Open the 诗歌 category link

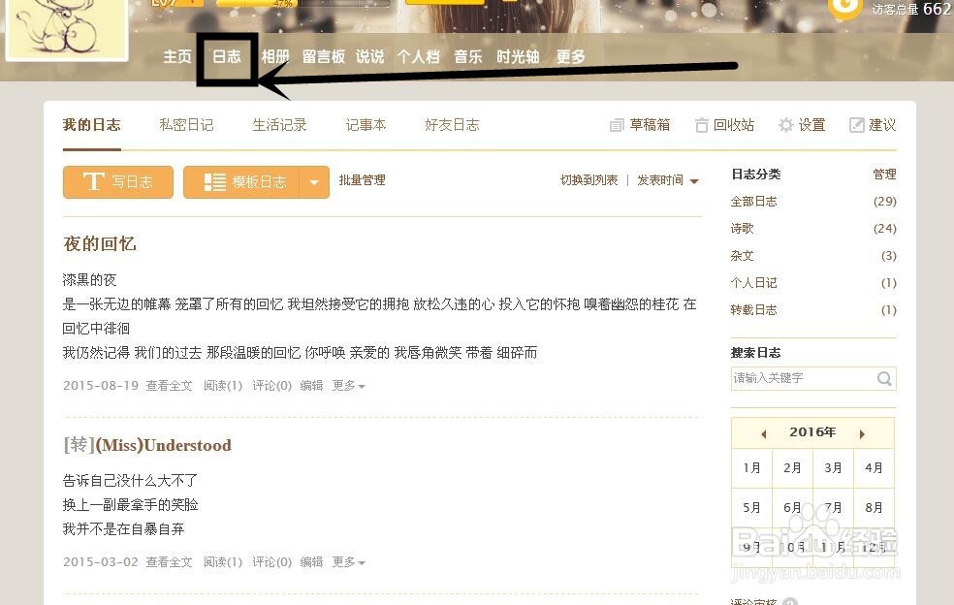point(743,229)
